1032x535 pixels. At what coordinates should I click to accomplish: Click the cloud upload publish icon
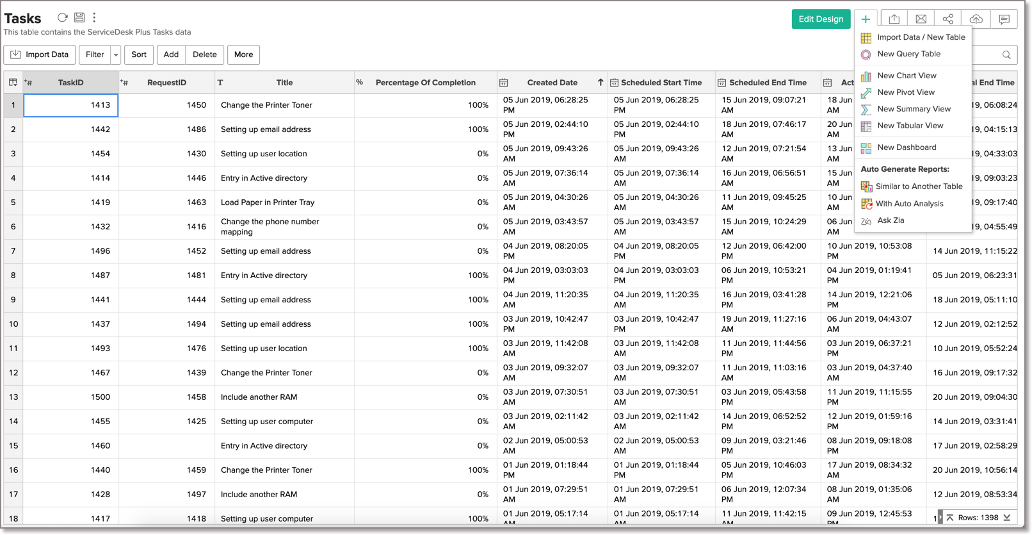point(976,19)
